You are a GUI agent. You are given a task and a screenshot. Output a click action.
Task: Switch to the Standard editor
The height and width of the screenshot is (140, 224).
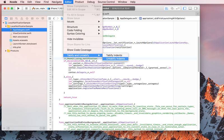click(166, 8)
